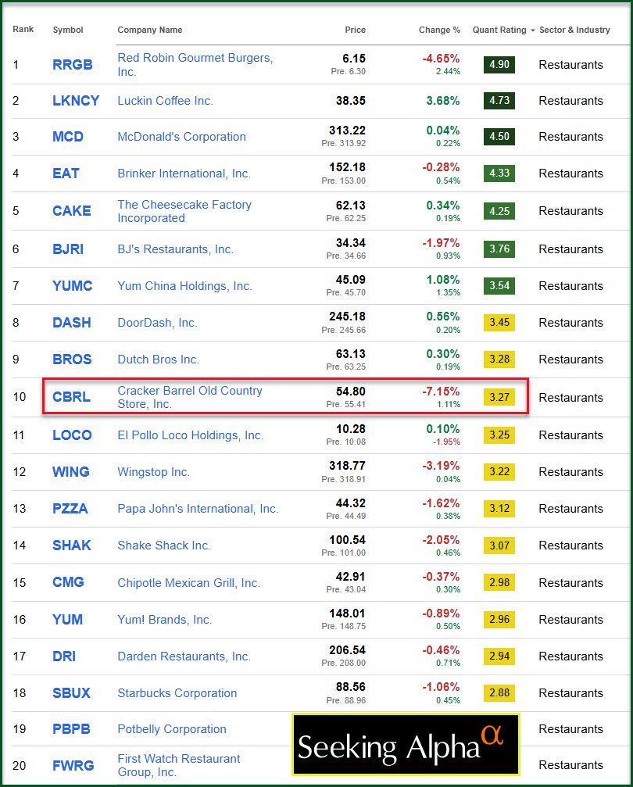633x787 pixels.
Task: Open the Wingstop Inc. link
Action: coord(153,472)
